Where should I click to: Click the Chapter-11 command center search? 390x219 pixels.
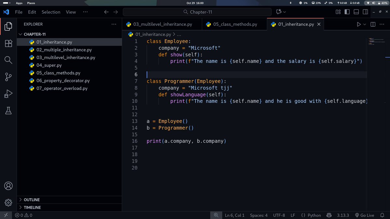pos(197,12)
